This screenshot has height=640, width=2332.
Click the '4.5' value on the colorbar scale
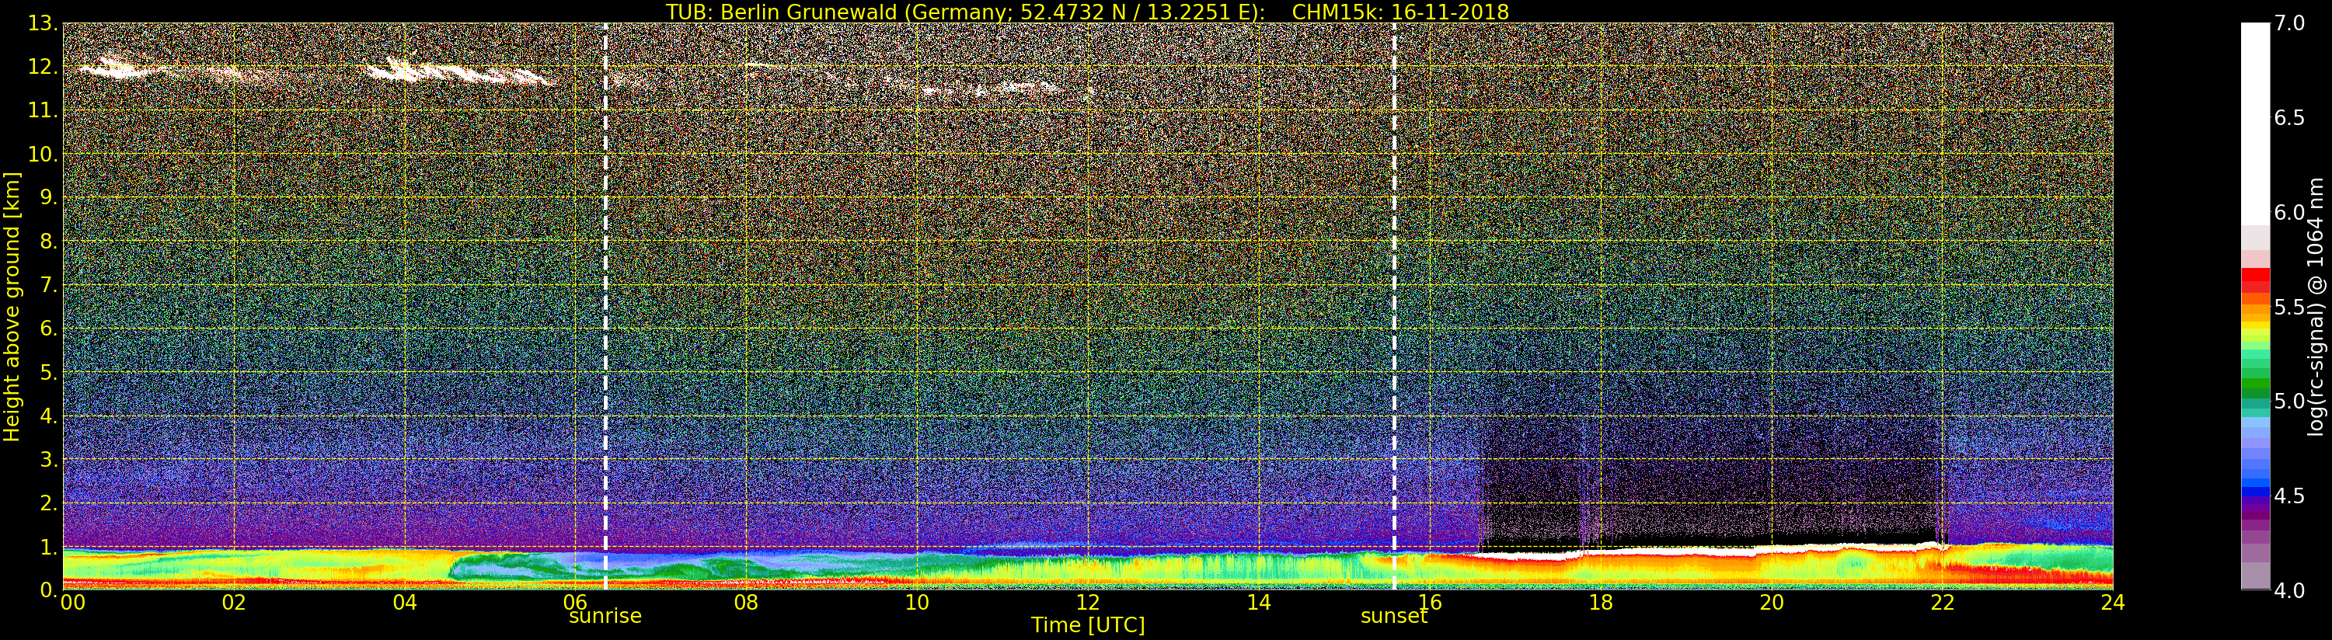pyautogui.click(x=2289, y=496)
